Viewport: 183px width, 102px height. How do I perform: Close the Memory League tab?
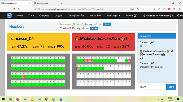pos(29,3)
